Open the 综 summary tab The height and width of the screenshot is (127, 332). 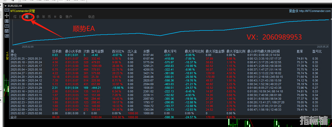(x=15, y=17)
